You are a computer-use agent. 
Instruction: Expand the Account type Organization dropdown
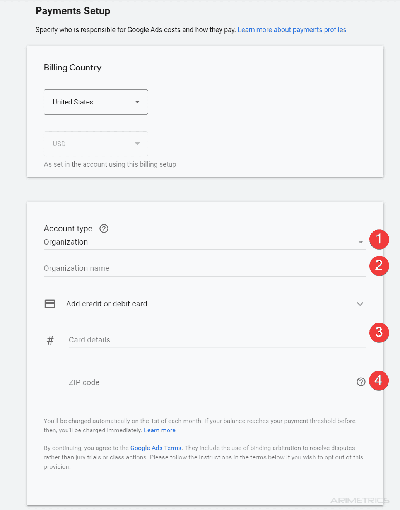coord(361,242)
